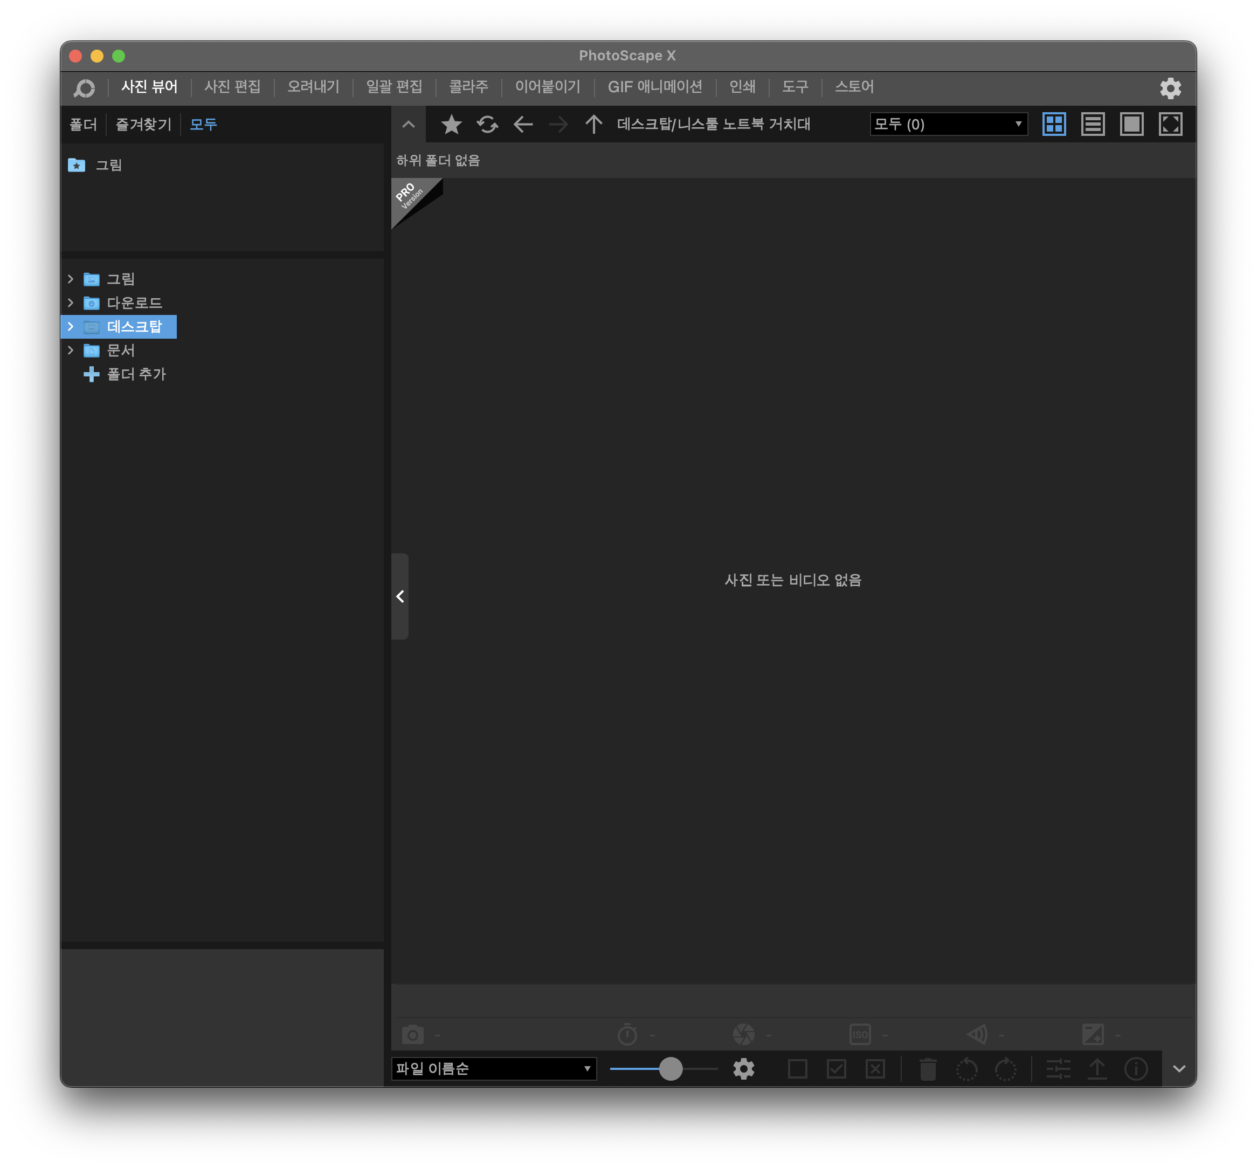Screen dimensions: 1257x1167
Task: Click the thumbnail size slider handle
Action: pos(671,1069)
